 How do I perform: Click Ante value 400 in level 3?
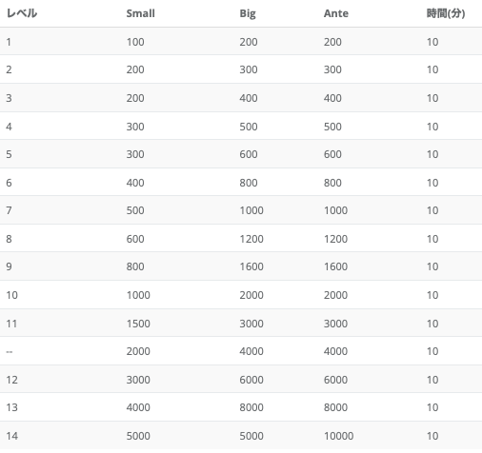tap(332, 98)
